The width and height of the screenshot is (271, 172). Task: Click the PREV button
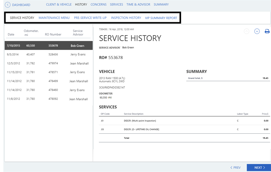(x=235, y=167)
